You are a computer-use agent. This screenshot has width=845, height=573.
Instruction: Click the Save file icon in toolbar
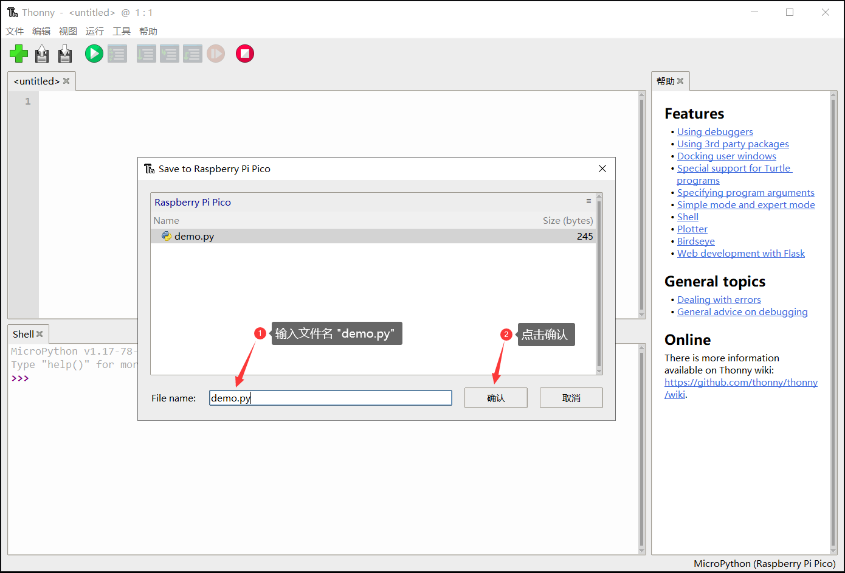click(x=65, y=54)
